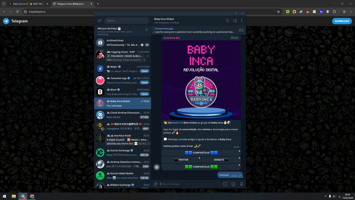This screenshot has width=355, height=200.
Task: Reload the current page
Action: tap(17, 12)
